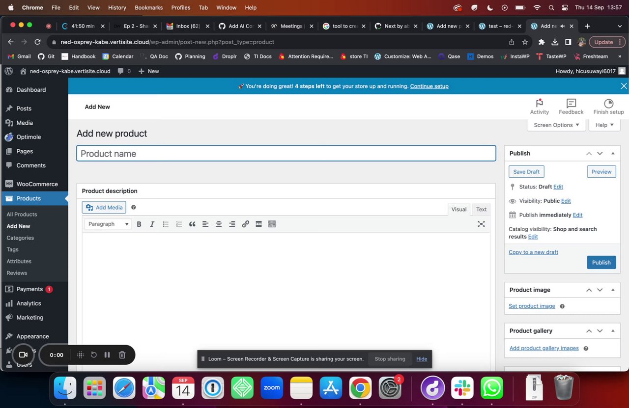Switch the editor to the Visual tab
Image resolution: width=629 pixels, height=408 pixels.
coord(459,209)
